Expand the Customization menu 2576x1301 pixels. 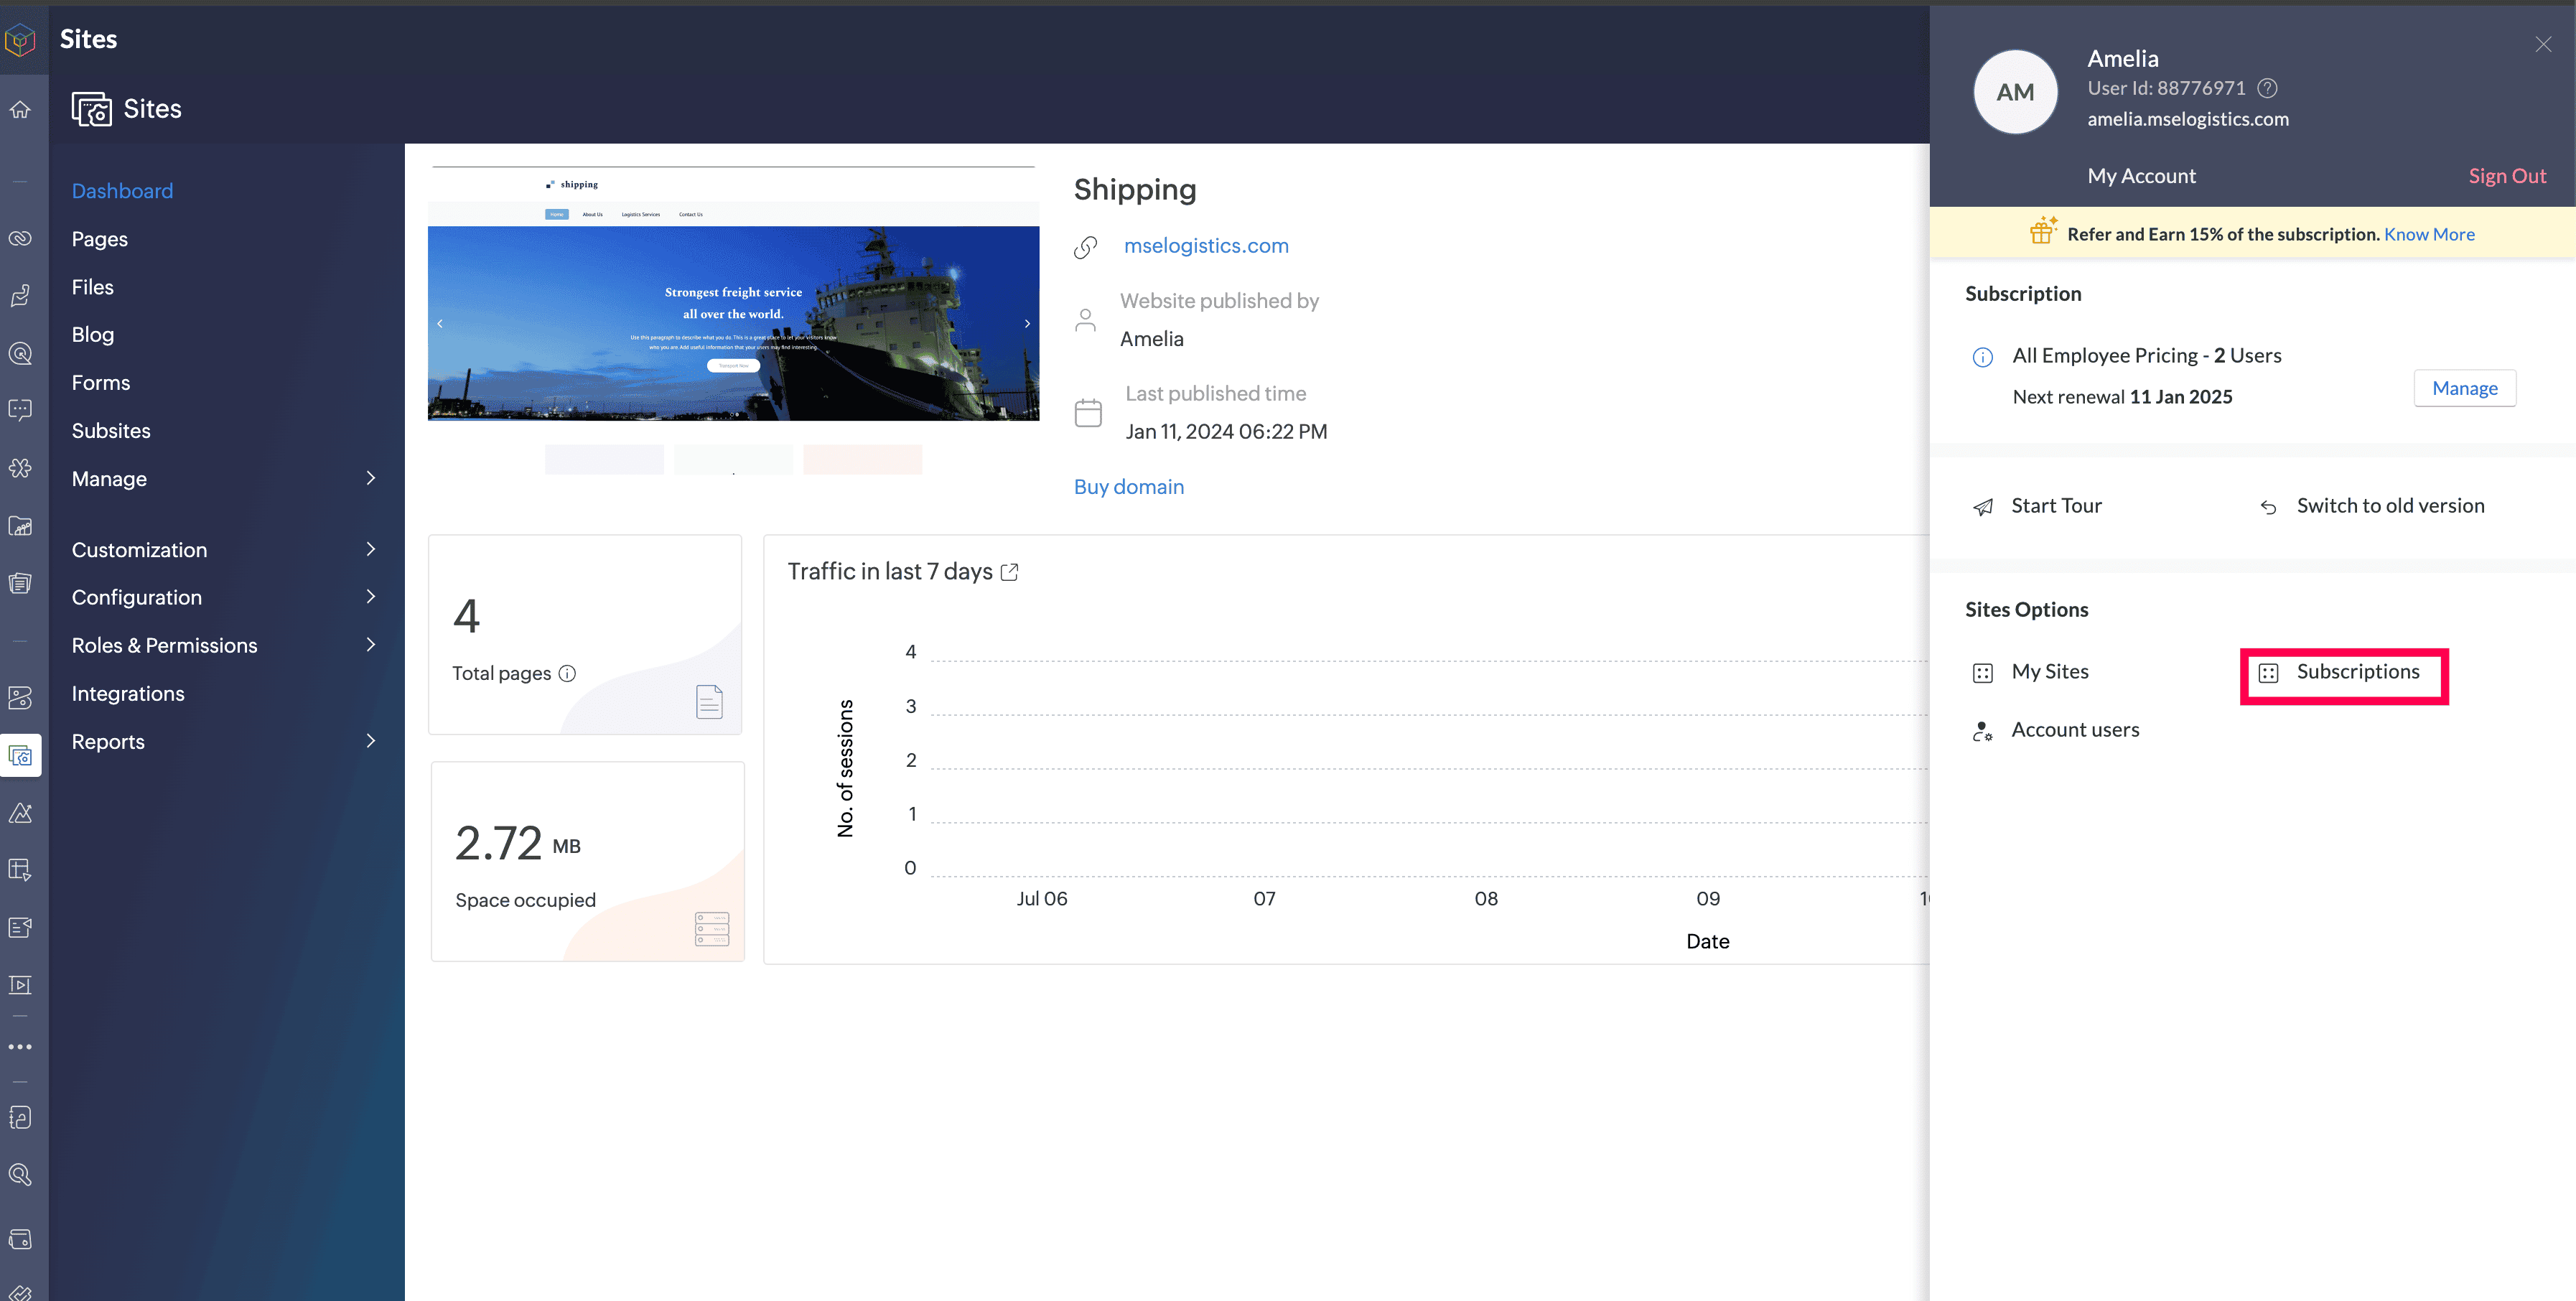[x=371, y=549]
